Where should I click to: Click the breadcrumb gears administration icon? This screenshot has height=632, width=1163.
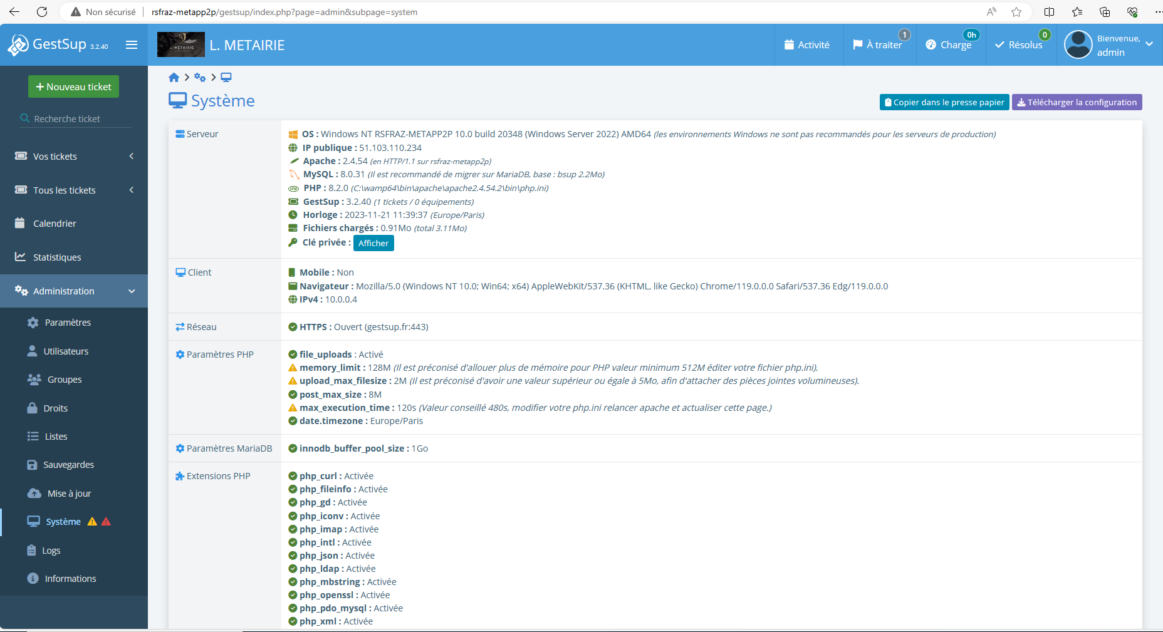(x=200, y=77)
